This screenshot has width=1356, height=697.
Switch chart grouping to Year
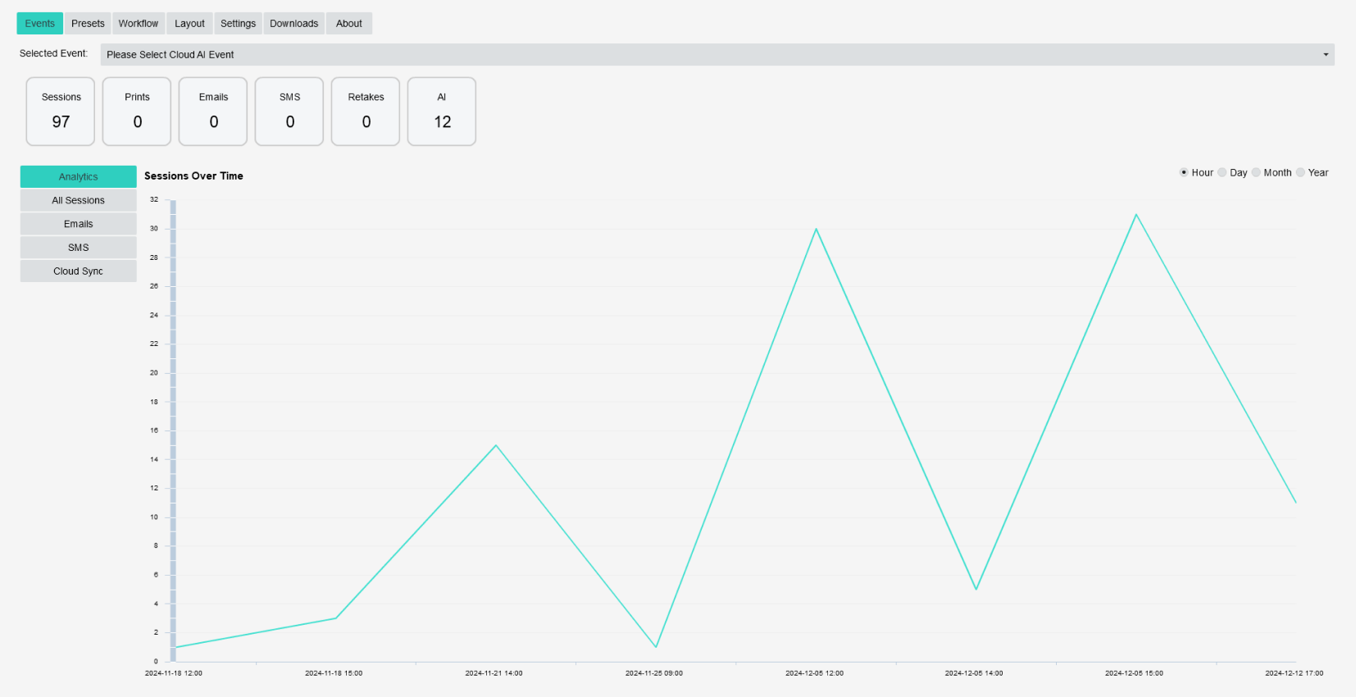(x=1300, y=173)
